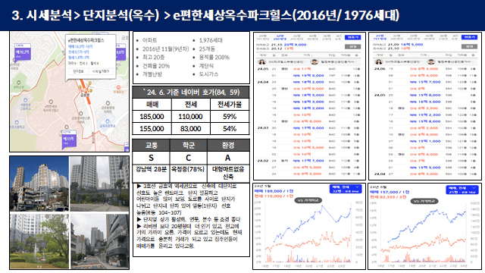Select the 매매 18억 3,000 transaction row
Screen dimensions: 485x273
[308, 102]
